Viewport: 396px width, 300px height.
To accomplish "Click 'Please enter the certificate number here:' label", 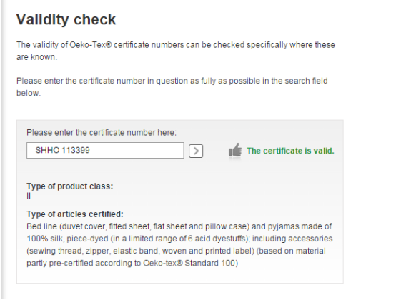I will point(102,132).
